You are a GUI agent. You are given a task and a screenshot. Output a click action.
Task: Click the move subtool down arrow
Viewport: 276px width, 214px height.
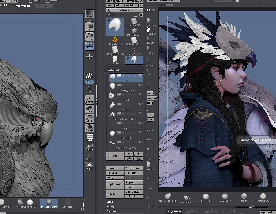tap(139, 159)
